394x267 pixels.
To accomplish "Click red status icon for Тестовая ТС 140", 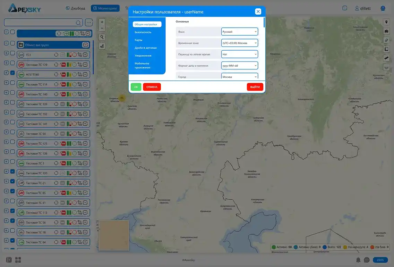I will pos(63,94).
